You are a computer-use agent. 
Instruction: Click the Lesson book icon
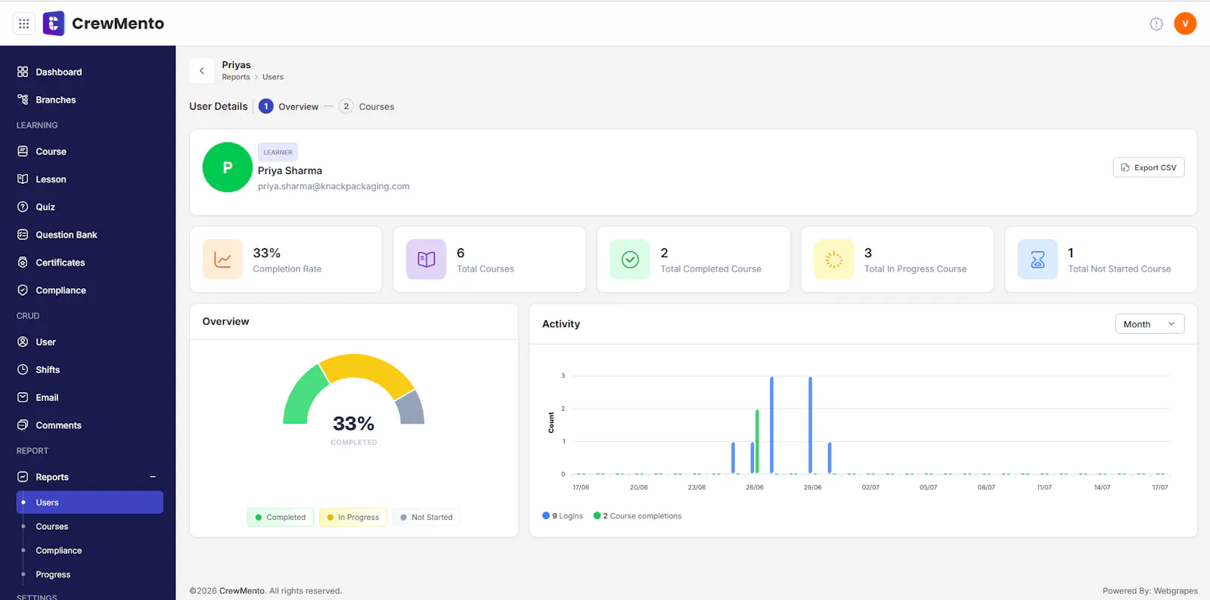pyautogui.click(x=23, y=179)
